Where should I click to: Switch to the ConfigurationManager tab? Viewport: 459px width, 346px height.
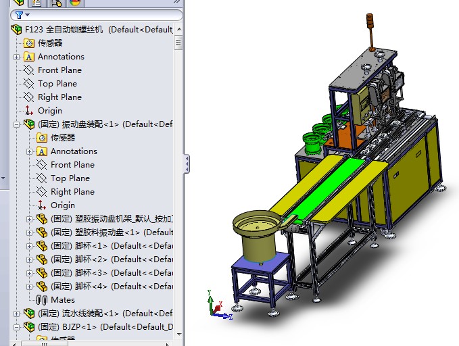point(56,3)
